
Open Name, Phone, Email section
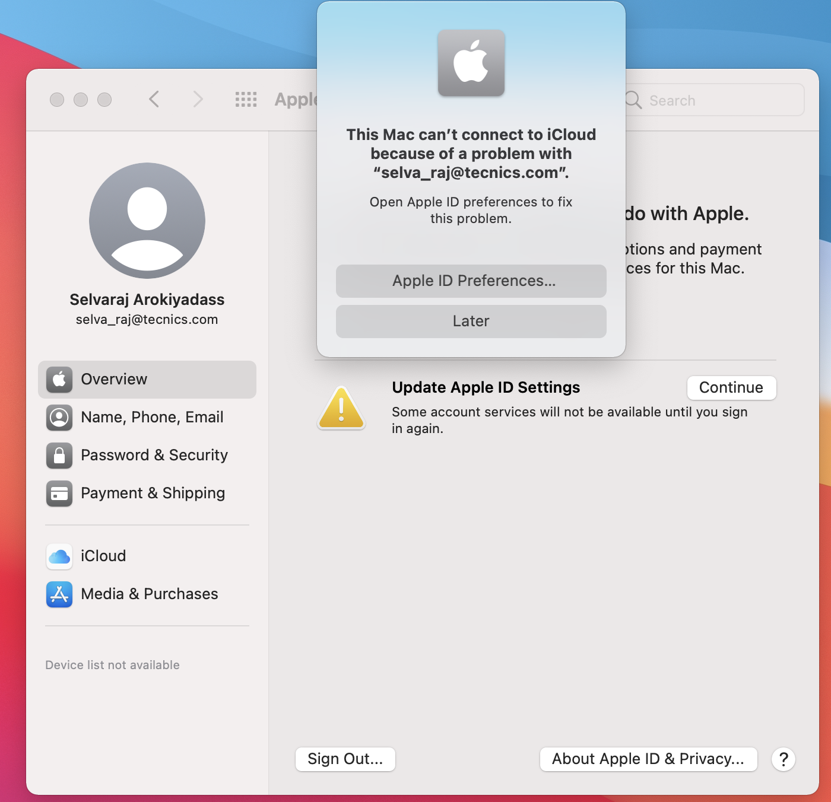147,418
